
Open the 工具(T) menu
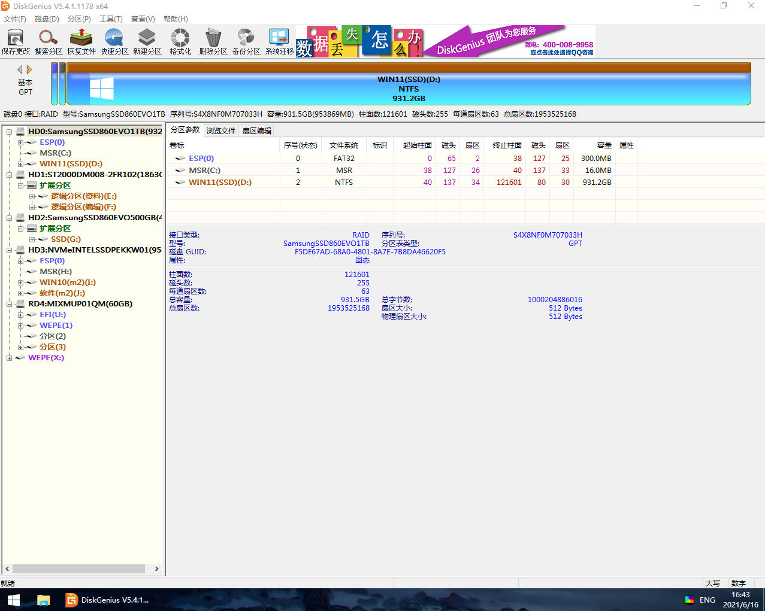tap(111, 19)
